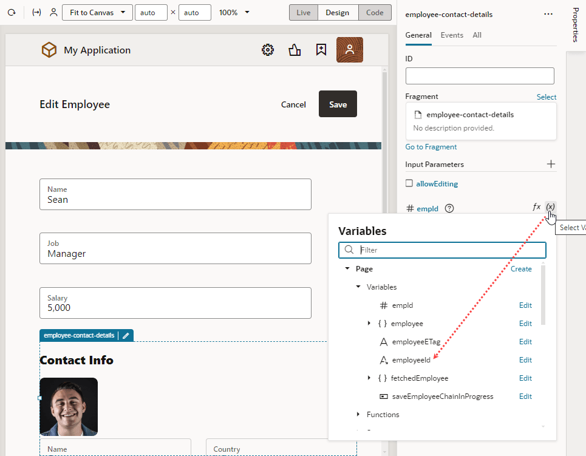Image resolution: width=586 pixels, height=456 pixels.
Task: Click the edit pencil on employee-contact-details badge
Action: pyautogui.click(x=126, y=335)
